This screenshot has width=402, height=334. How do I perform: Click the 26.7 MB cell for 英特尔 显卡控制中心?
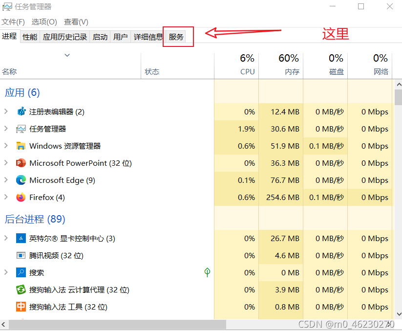click(281, 238)
